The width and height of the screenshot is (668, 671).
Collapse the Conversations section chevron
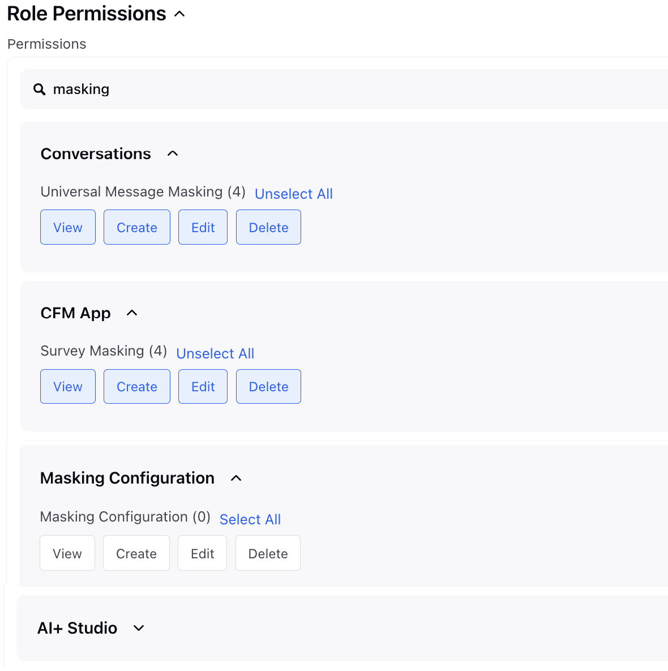[173, 153]
